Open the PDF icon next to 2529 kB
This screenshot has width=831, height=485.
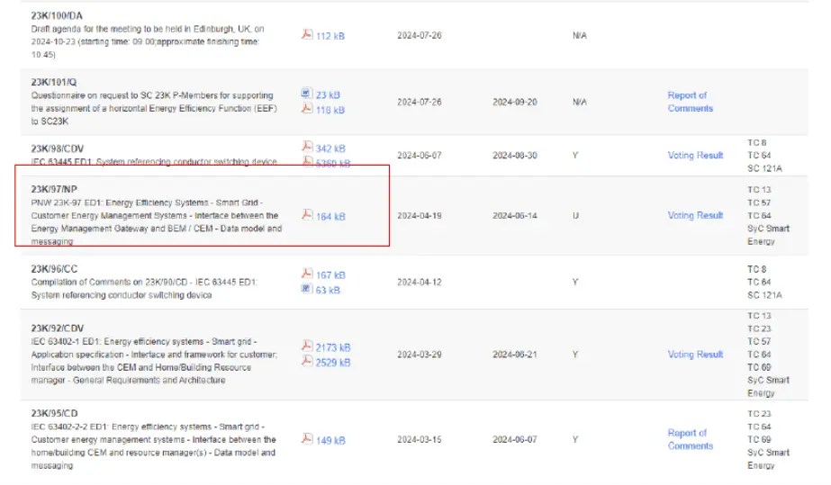coord(306,362)
